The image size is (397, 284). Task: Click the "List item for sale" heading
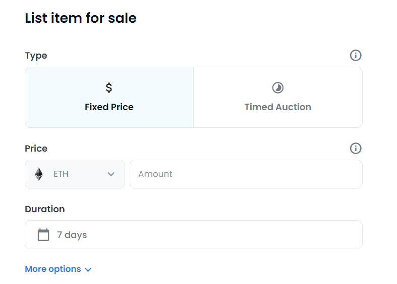(81, 18)
